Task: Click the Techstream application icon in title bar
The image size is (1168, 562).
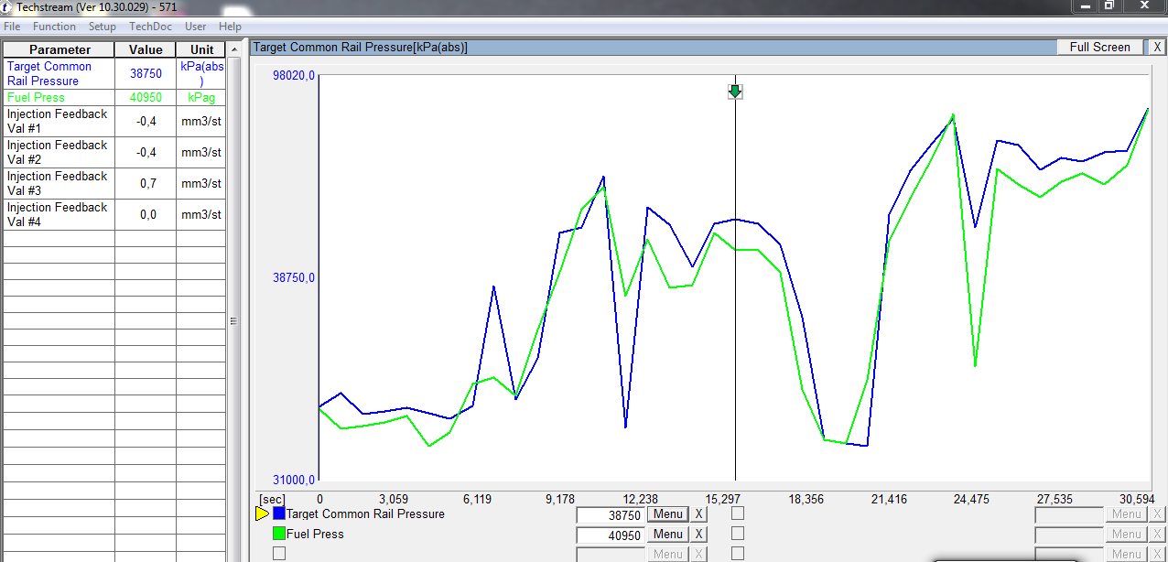Action: coord(7,6)
